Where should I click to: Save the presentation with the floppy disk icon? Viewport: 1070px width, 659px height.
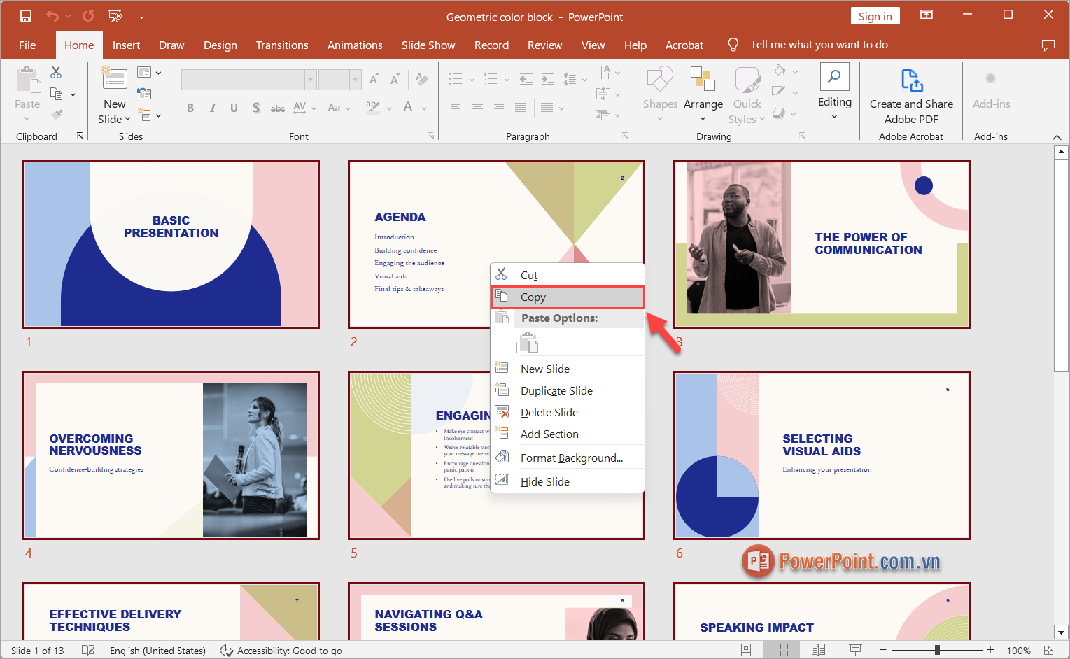26,16
